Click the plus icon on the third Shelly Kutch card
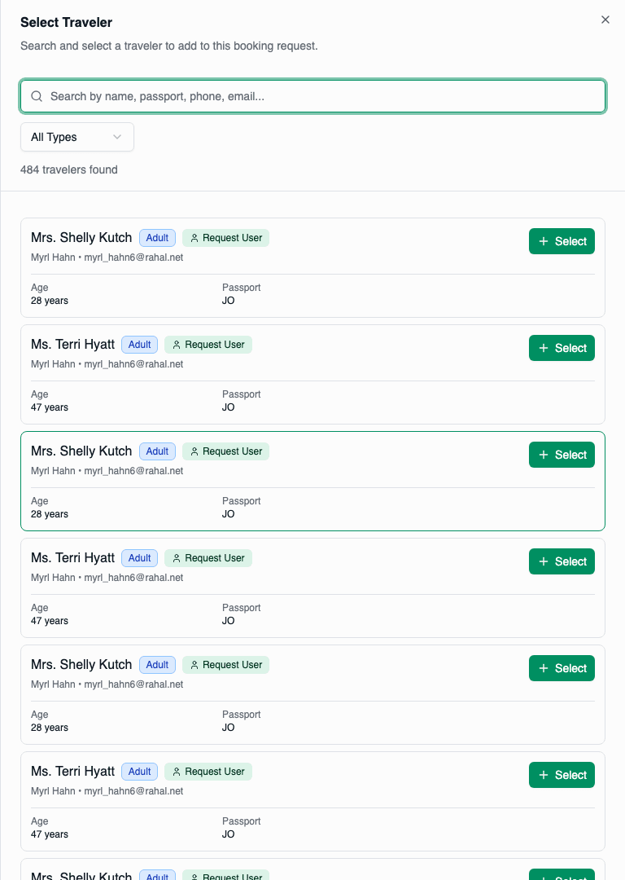Screen dimensions: 625x880 544,668
